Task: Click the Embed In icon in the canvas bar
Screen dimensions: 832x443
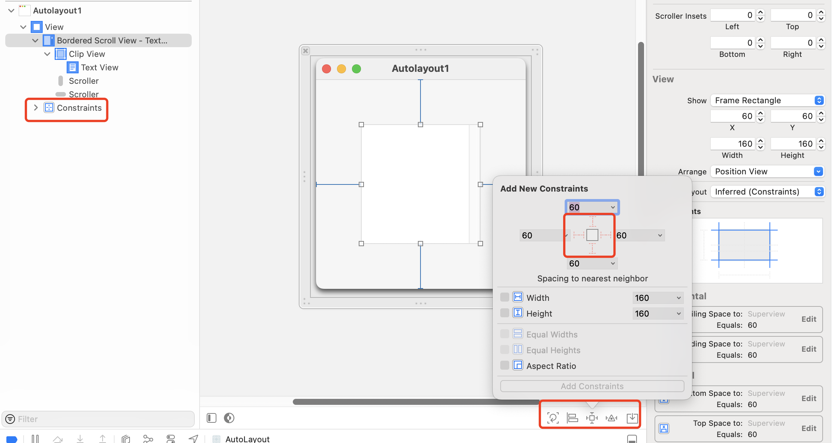Action: [632, 418]
